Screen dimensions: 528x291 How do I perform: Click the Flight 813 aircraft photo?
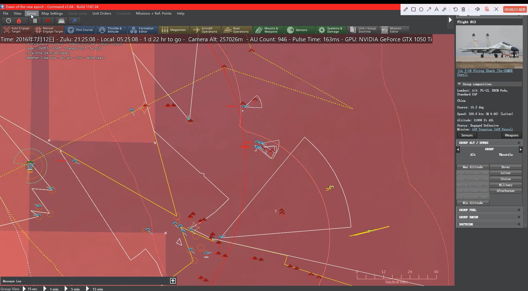(x=489, y=47)
